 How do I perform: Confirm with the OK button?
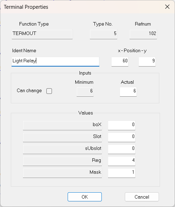[x=85, y=197]
